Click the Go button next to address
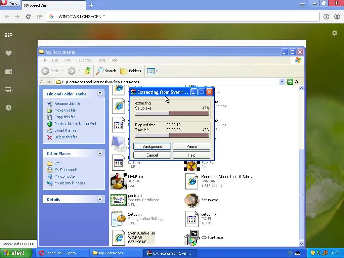Viewport: 344px width, 258px height. coord(294,82)
